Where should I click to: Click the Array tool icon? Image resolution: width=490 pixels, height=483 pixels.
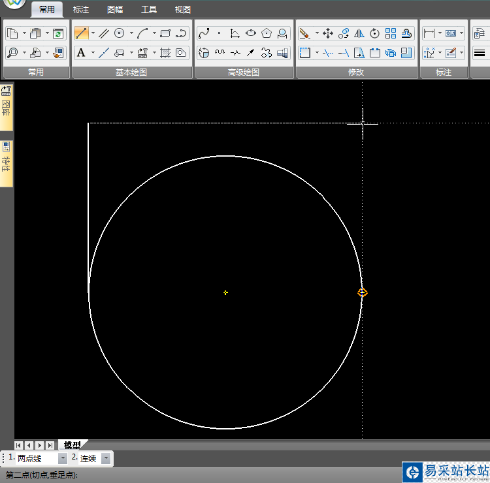point(391,33)
